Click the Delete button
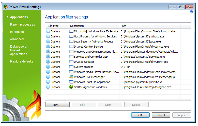The image size is (198, 126). click(136, 105)
